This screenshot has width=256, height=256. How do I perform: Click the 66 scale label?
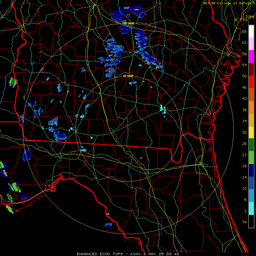(x=244, y=31)
